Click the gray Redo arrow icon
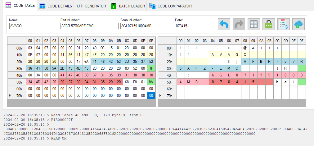This screenshot has height=146, width=314. click(239, 24)
